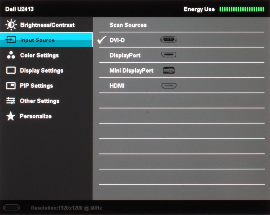Click the Energy Use label
Viewport: 270px width, 215px height.
pos(199,9)
